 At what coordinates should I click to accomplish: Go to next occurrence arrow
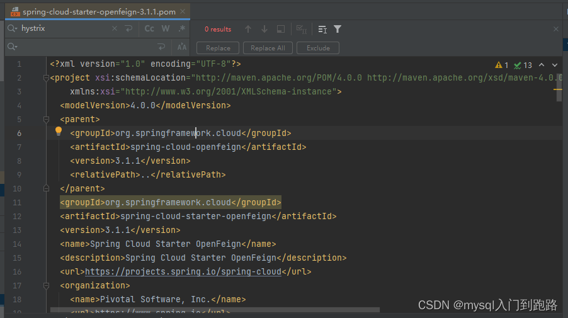click(x=264, y=29)
